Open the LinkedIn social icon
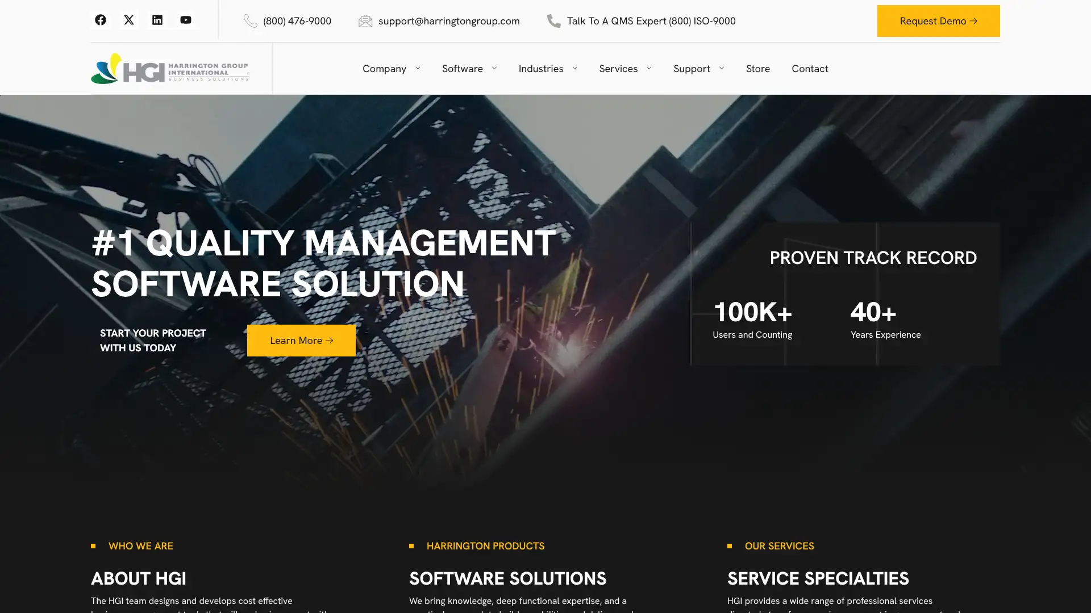This screenshot has width=1091, height=613. pos(157,20)
